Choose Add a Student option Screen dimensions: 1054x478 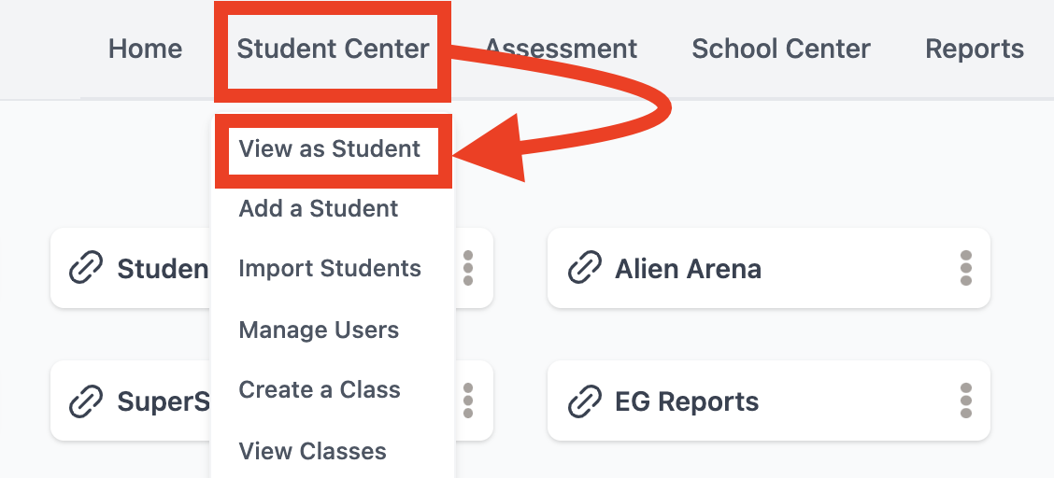coord(319,208)
